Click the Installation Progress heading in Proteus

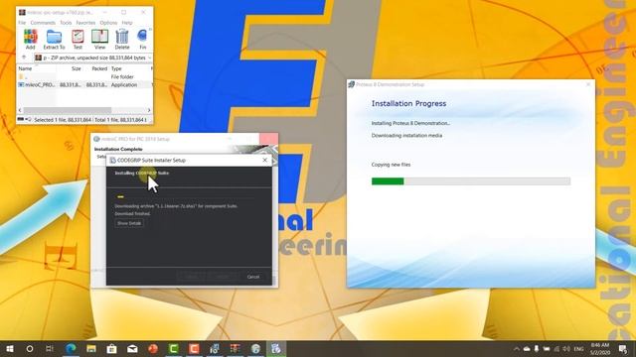[408, 103]
